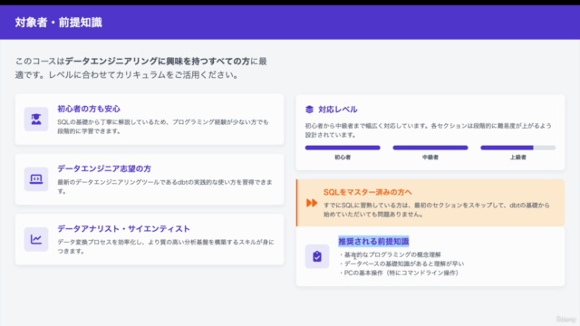Click the layers stack icon beside 対応レベル

point(309,110)
